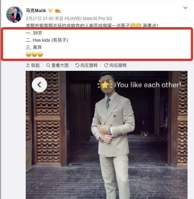
Task: Click the first angry face emoji
Action: point(29,54)
